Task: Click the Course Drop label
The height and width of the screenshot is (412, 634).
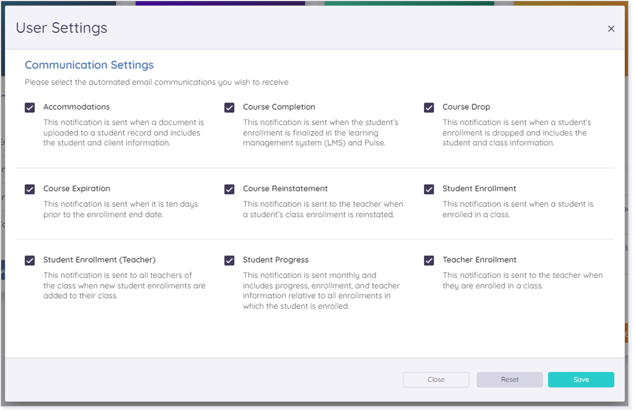Action: click(466, 107)
